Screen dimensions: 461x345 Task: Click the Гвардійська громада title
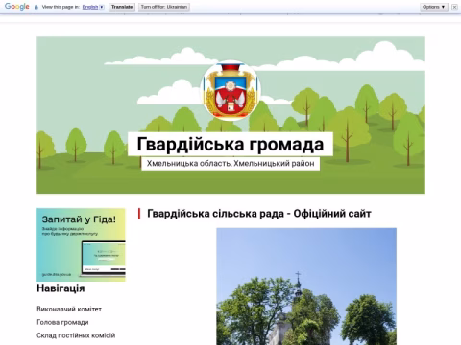230,144
